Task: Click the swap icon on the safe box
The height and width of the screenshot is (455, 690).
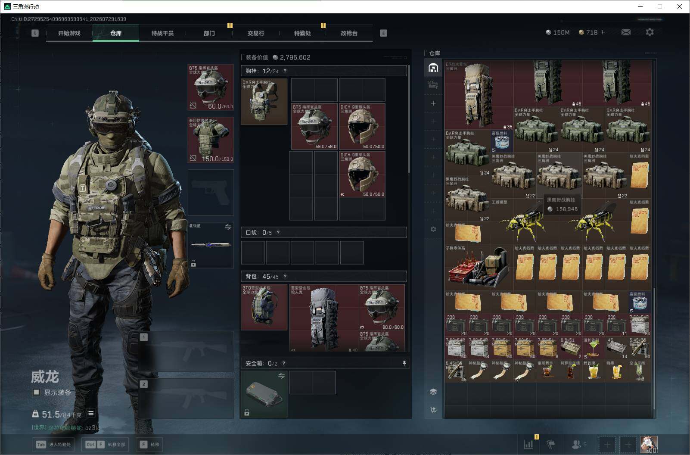Action: click(x=281, y=376)
